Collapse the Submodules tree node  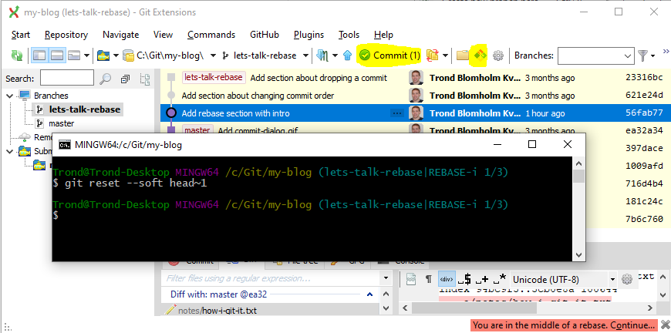click(x=10, y=151)
